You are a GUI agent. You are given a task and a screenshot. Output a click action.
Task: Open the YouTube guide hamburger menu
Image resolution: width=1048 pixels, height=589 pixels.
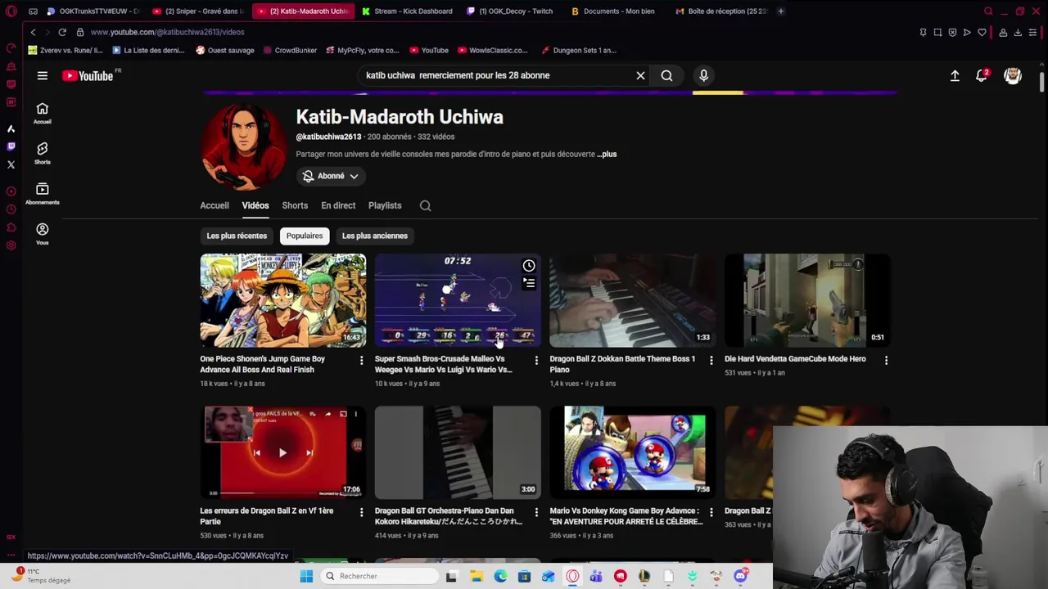tap(42, 75)
